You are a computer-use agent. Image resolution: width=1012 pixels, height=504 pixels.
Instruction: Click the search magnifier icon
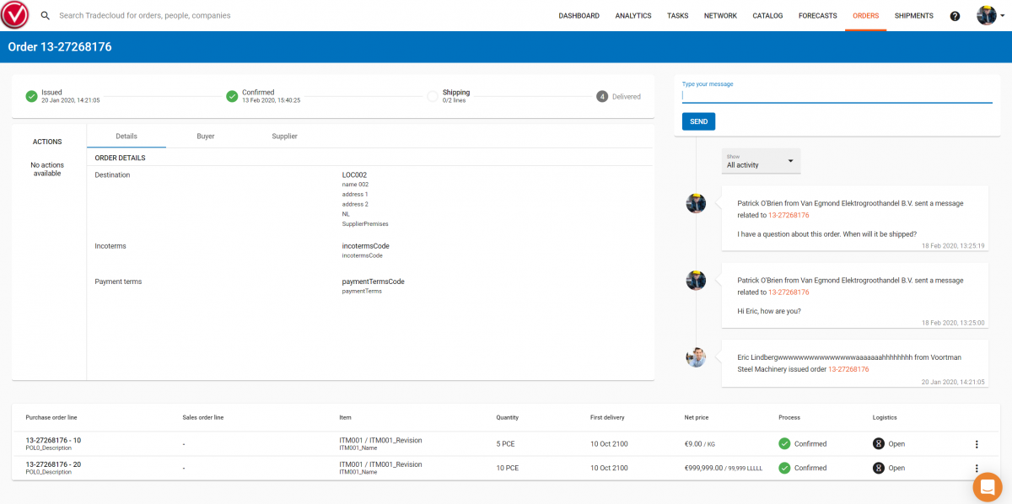click(x=45, y=15)
